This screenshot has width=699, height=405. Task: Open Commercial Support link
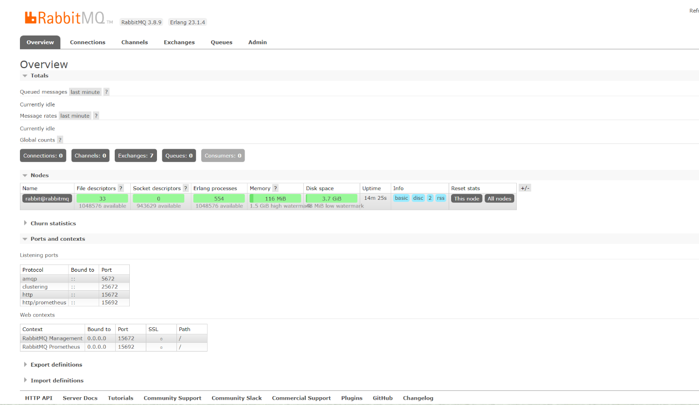pos(301,398)
